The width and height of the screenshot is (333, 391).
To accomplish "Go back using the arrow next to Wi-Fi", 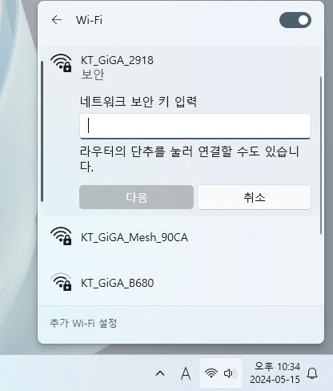I will point(57,20).
